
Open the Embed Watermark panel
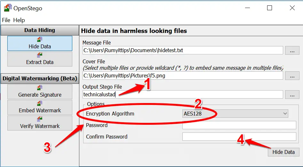[40, 107]
